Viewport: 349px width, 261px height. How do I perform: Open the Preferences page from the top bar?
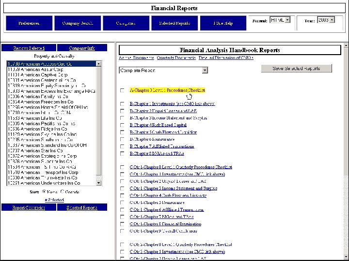(x=29, y=23)
